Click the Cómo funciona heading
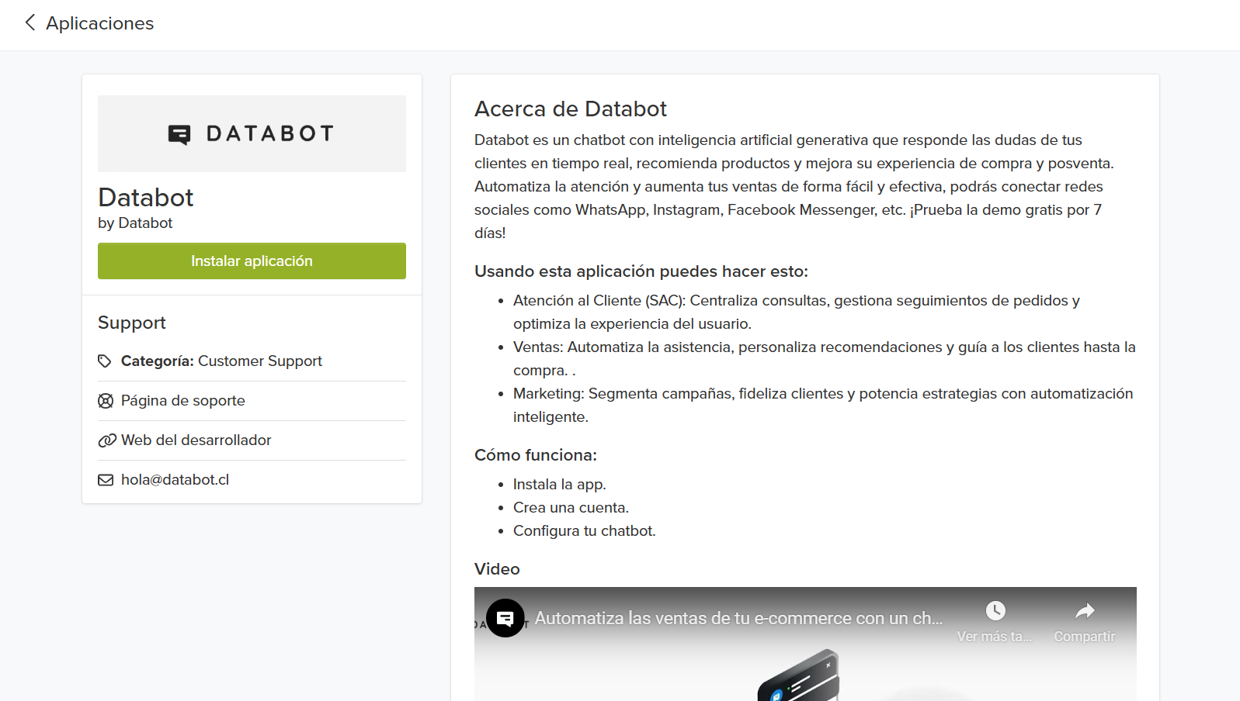1240x701 pixels. [536, 455]
